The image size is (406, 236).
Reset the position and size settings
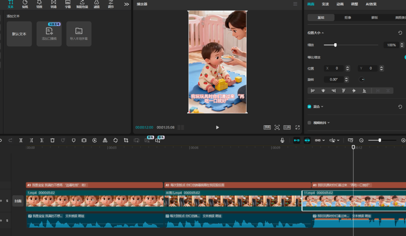pos(400,33)
